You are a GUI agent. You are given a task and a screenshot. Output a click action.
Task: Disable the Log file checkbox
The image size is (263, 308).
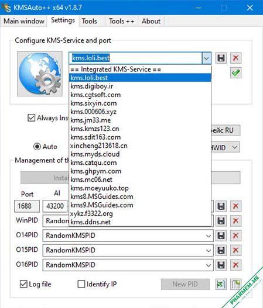click(23, 284)
